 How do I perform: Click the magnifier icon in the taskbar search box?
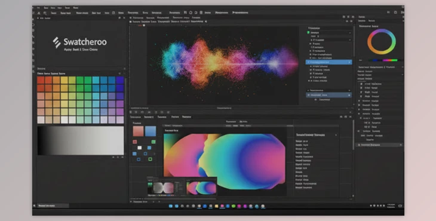click(x=35, y=205)
